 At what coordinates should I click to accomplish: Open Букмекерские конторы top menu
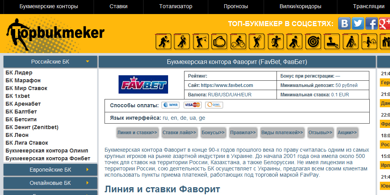pos(49,7)
